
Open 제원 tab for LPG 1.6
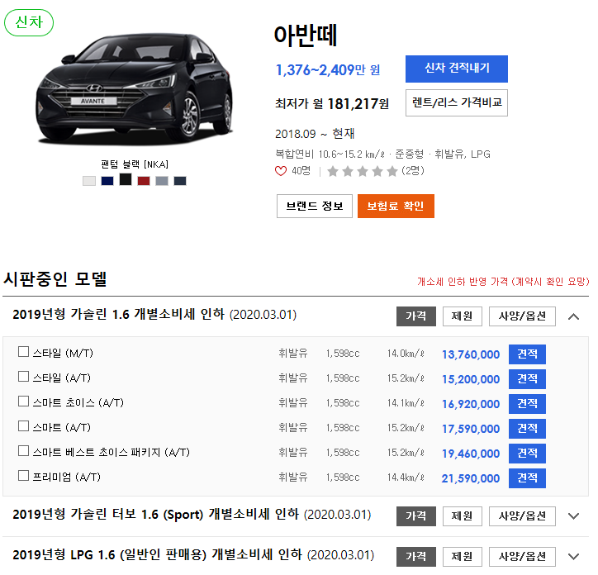click(463, 557)
